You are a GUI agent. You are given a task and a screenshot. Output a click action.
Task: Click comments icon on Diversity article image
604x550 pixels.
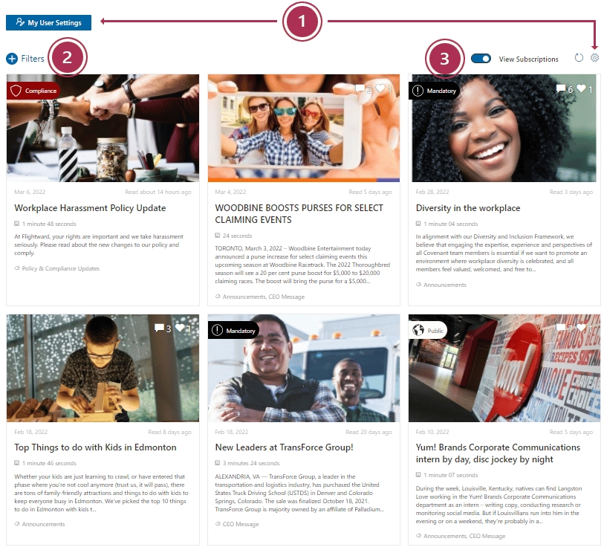(561, 89)
